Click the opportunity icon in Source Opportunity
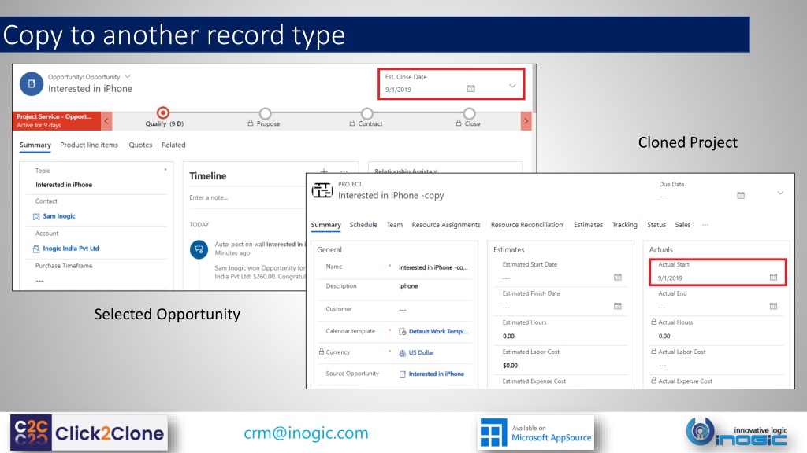 click(x=403, y=374)
